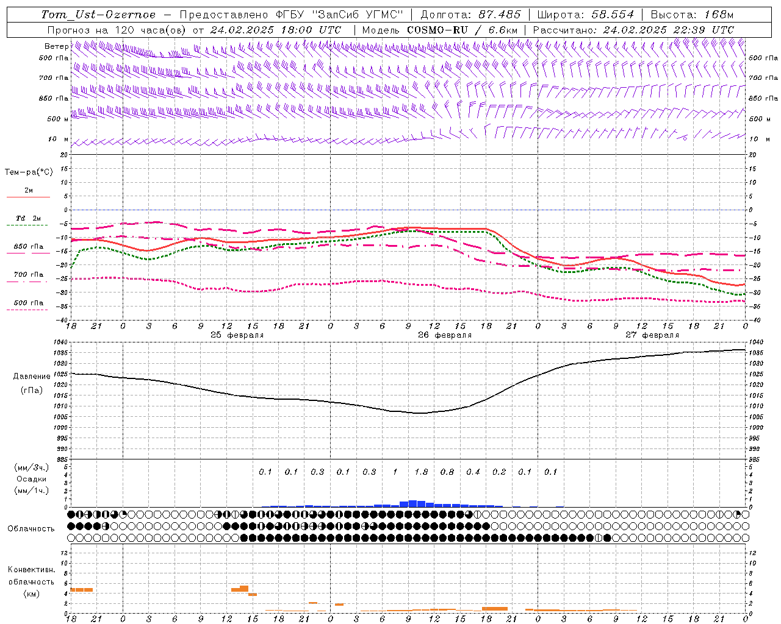Click the Долгота: 87.485 value
Viewport: 781px width, 624px height.
point(471,15)
